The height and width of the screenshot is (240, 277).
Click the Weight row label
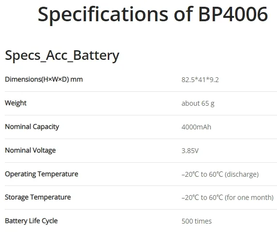tap(16, 103)
